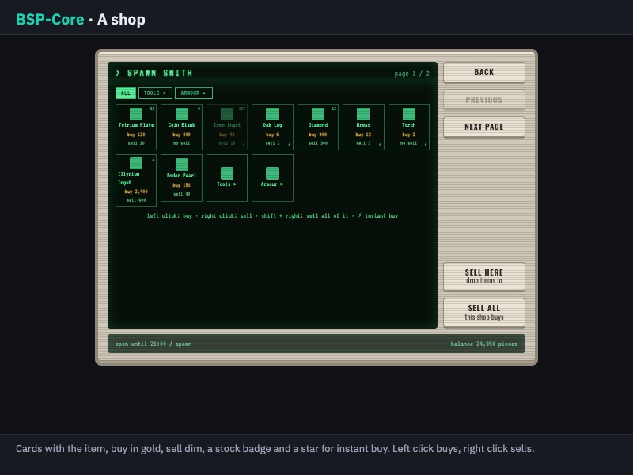Screen dimensions: 633x475
Task: Click 'buy 2,400' on Illyrium Ingot
Action: point(136,192)
